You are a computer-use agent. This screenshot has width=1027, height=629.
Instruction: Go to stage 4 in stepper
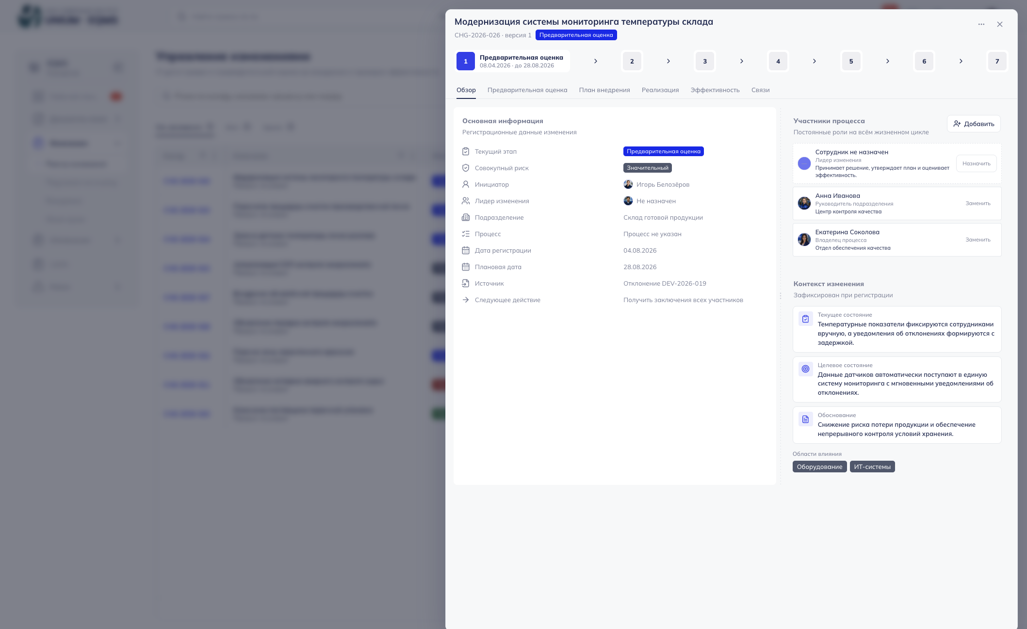[778, 61]
